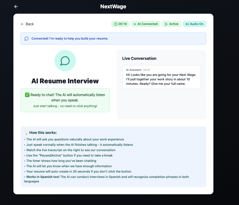Click the speaker icon in the Audio On button
Screen dimensions: 239x205
187,24
